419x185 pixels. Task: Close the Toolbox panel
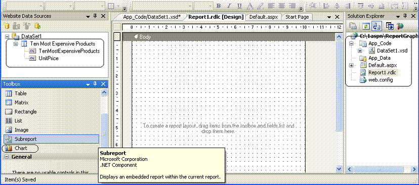point(103,84)
